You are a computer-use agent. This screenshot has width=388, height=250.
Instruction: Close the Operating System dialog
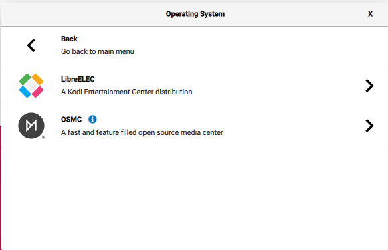point(370,14)
